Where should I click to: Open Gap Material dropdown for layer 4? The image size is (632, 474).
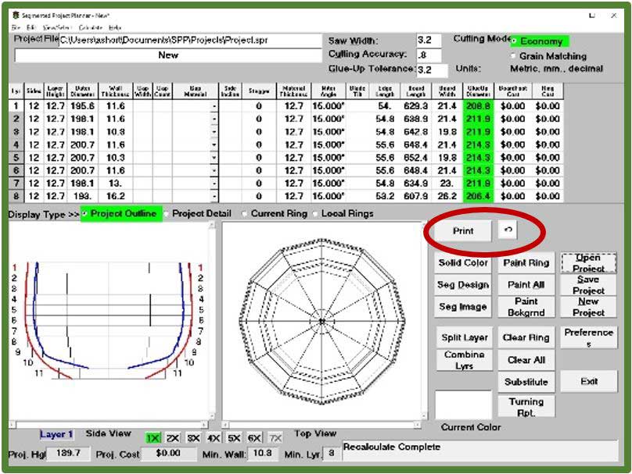[215, 145]
